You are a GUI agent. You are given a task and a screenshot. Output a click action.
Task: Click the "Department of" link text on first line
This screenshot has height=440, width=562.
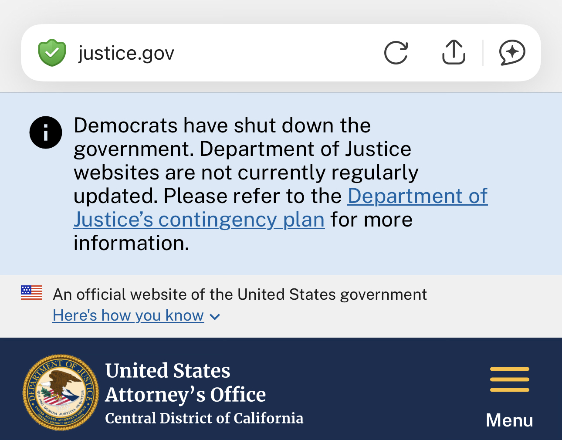tap(417, 196)
